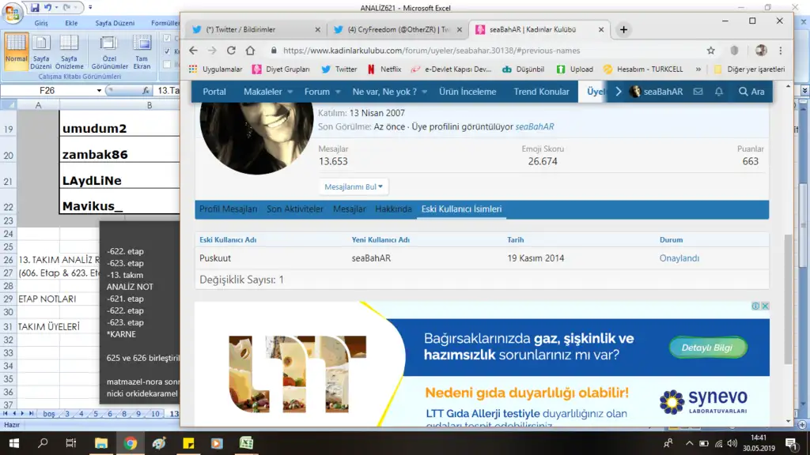
Task: Open the Ara search in forum navbar
Action: 751,92
